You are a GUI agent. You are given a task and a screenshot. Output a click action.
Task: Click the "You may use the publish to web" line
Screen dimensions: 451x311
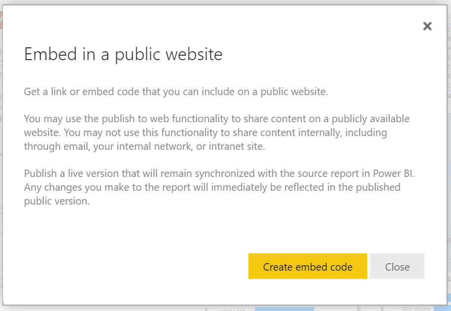point(217,119)
